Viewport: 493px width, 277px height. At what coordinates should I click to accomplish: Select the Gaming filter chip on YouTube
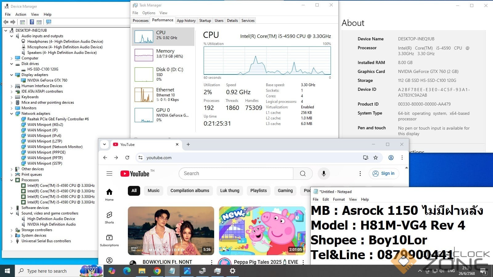click(x=285, y=191)
